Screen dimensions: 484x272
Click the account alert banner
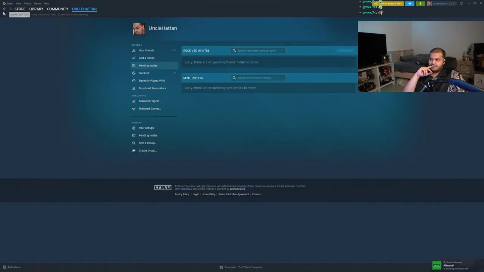[388, 3]
